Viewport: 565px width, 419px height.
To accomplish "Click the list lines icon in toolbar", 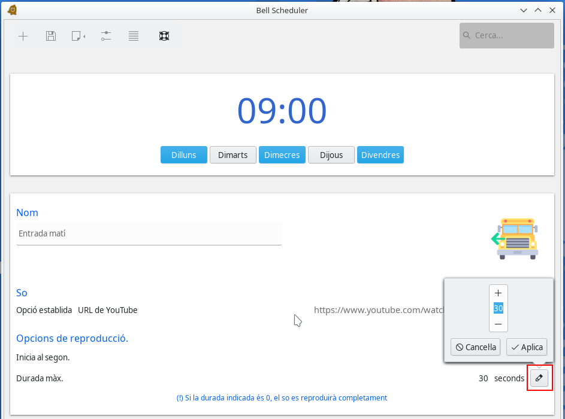I will tap(134, 36).
